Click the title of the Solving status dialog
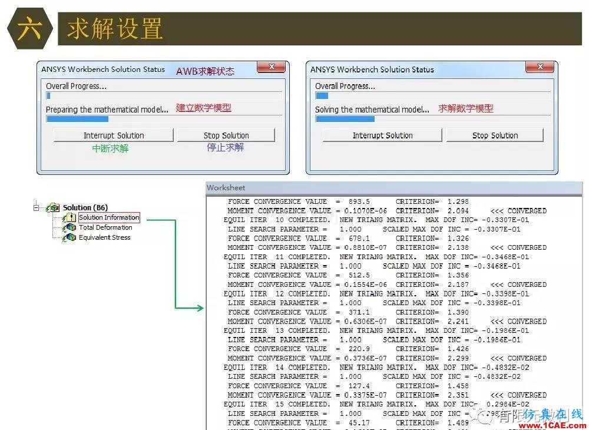Image resolution: width=589 pixels, height=430 pixels. click(372, 70)
